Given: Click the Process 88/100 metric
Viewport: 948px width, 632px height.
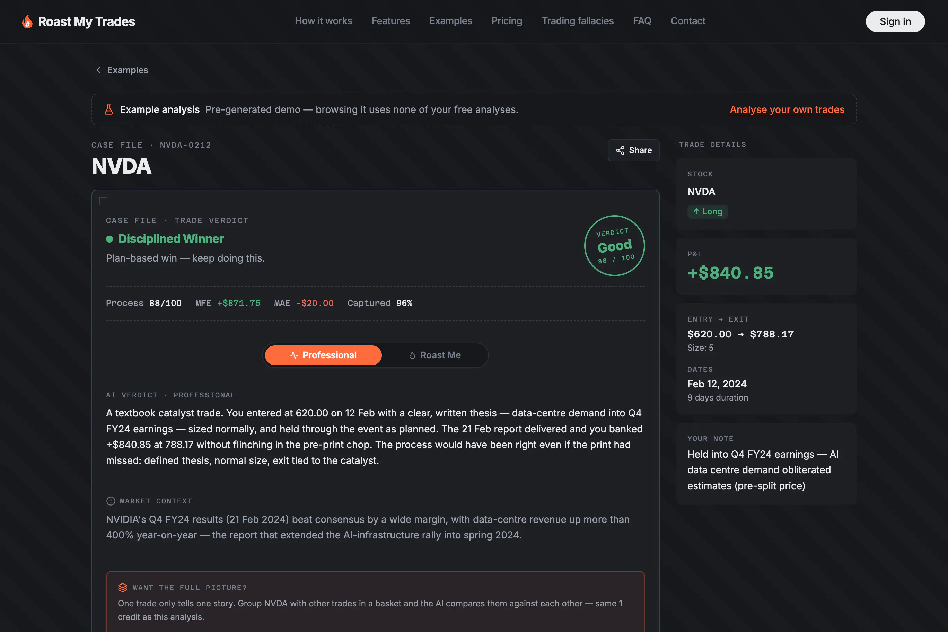Looking at the screenshot, I should click(143, 303).
